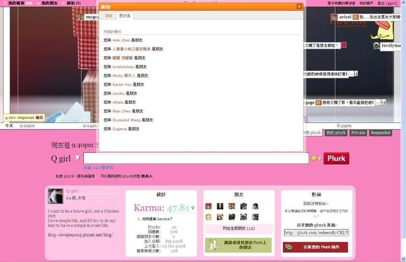
Task: Click the green invite friends to Plurk button
Action: (238, 245)
